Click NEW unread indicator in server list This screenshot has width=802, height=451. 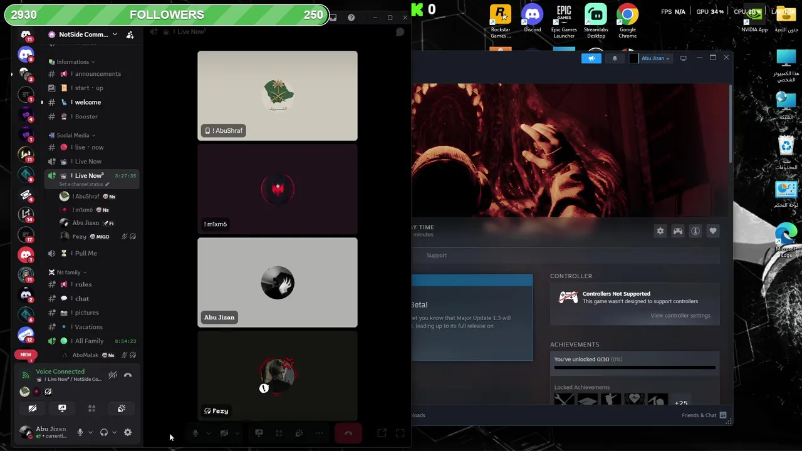pyautogui.click(x=26, y=355)
